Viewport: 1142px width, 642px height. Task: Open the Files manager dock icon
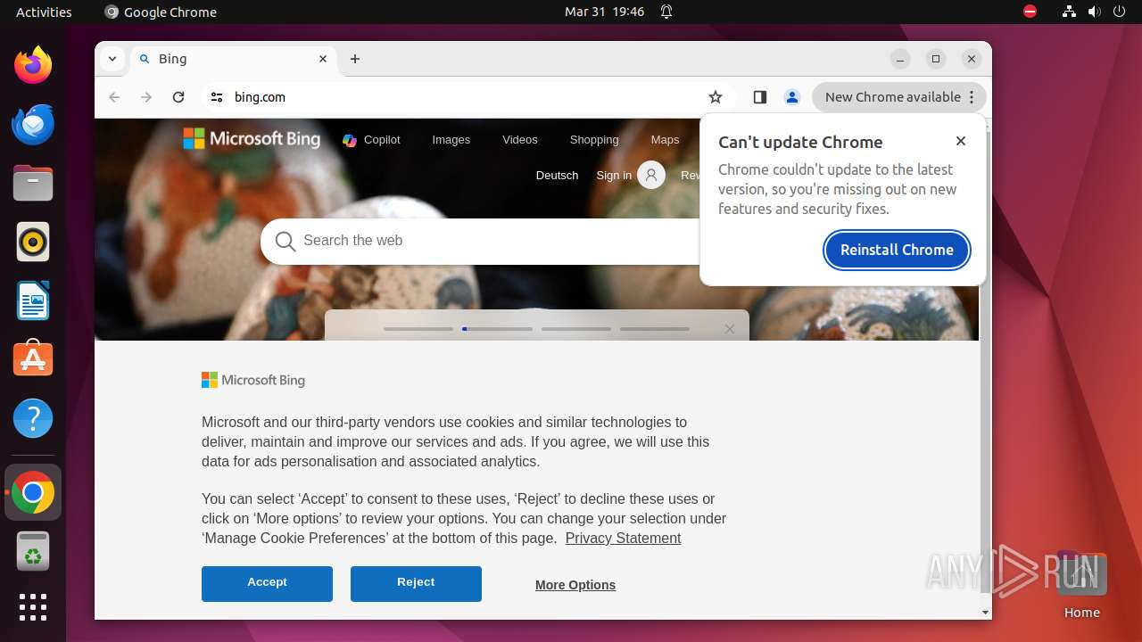click(x=33, y=183)
